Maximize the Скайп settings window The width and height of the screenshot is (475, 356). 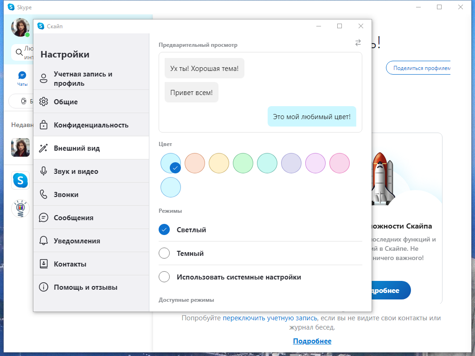340,26
